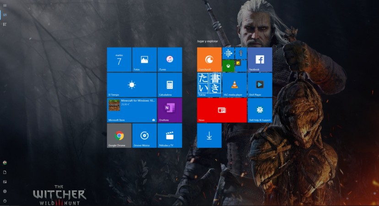Launch the Facebook tile

tap(260, 60)
